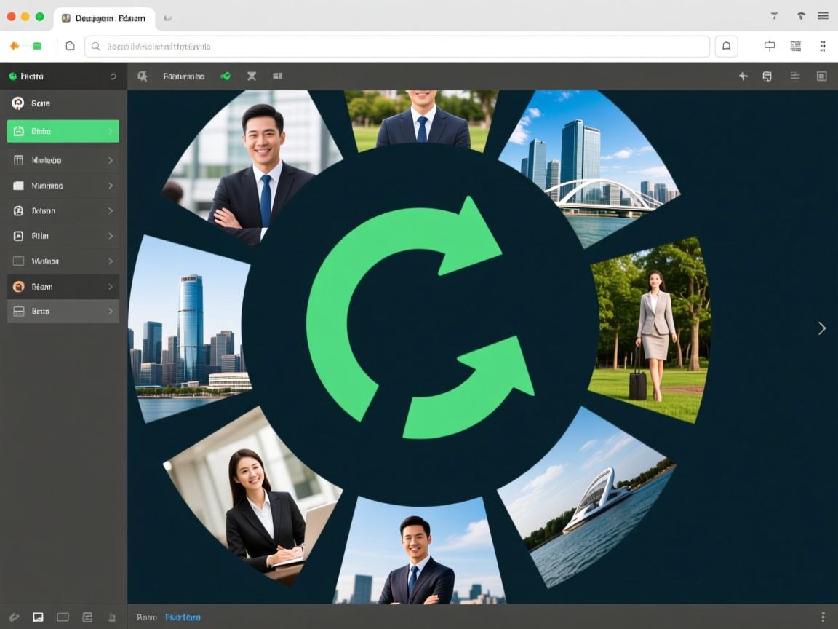Screen dimensions: 838x629
Task: Select the user search icon in the top toolbar
Action: pyautogui.click(x=143, y=76)
